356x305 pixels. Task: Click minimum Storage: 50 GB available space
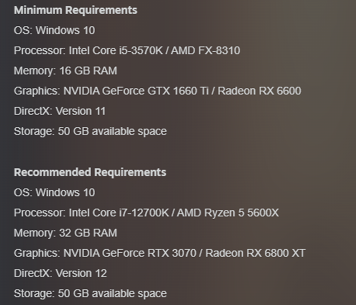91,131
